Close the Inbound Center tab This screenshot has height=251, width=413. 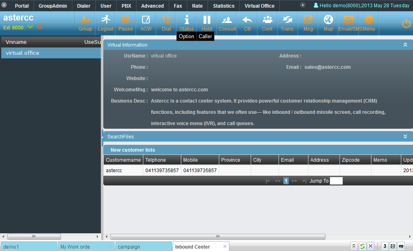[225, 246]
